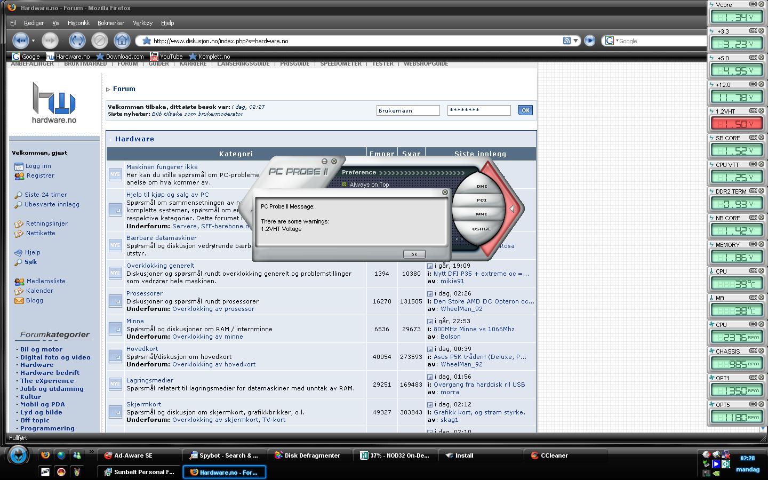The height and width of the screenshot is (480, 768).
Task: Open config for the +12.0 voltage sensor
Action: 753,84
